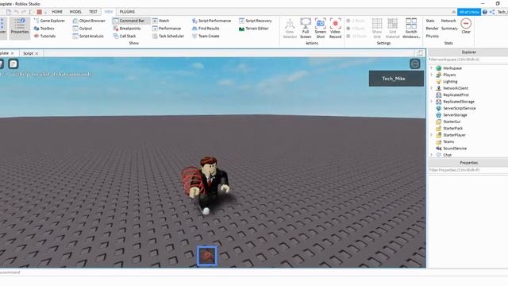Open Script Performance window
Viewport: 508px width, 286px height.
pyautogui.click(x=212, y=21)
